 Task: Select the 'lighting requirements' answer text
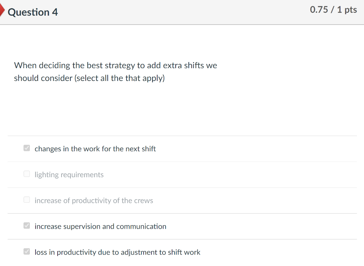[69, 175]
